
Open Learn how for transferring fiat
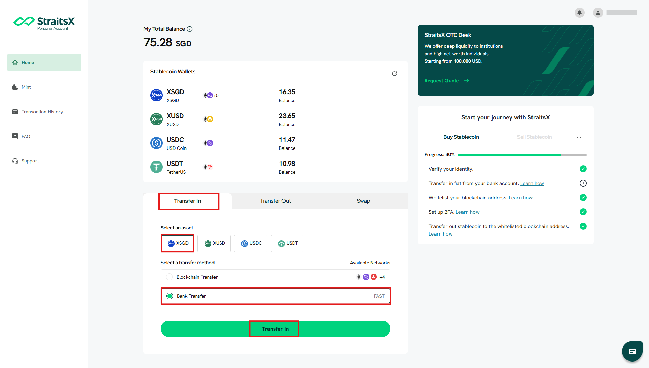[532, 183]
